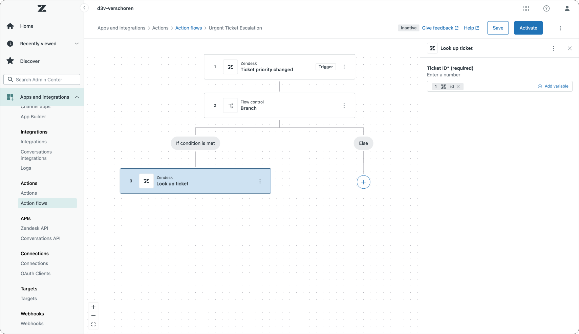The width and height of the screenshot is (579, 334).
Task: Click the Trigger tag on step 1
Action: coord(326,67)
